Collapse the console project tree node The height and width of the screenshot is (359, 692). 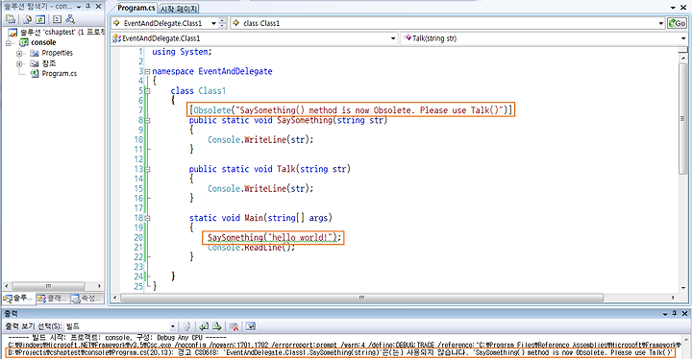[9, 43]
